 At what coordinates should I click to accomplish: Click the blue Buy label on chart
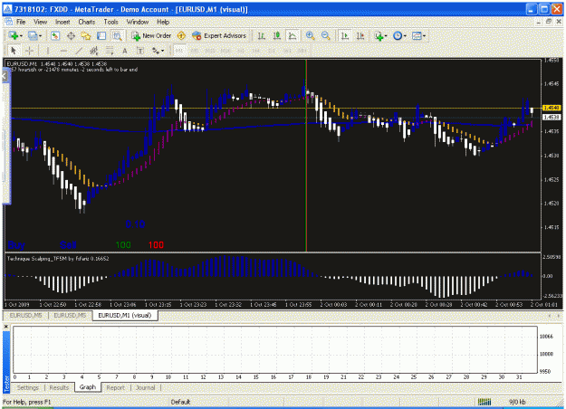[x=16, y=245]
